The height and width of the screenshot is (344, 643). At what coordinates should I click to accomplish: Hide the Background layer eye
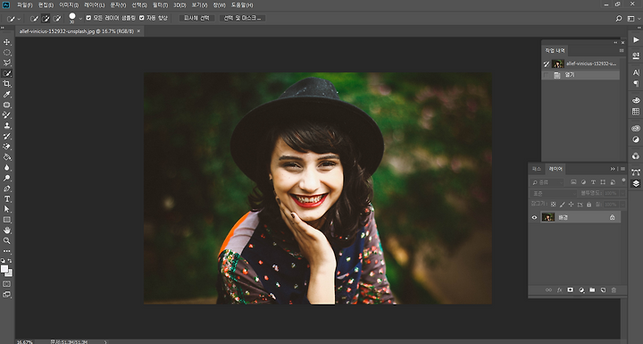click(534, 217)
